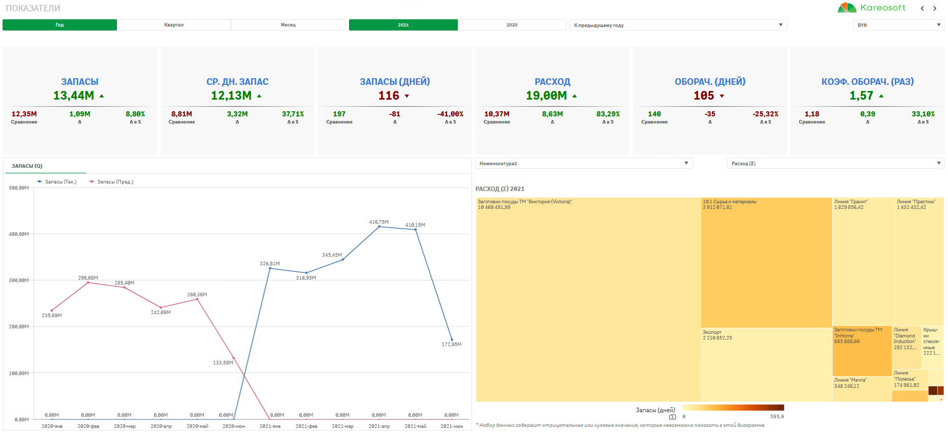This screenshot has height=434, width=948.
Task: Click the down-trend arrow beside 105
Action: point(722,96)
